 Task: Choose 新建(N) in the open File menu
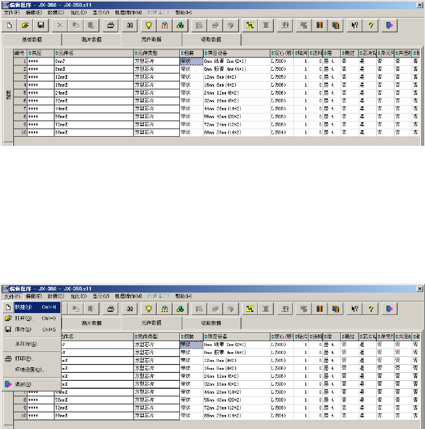32,307
